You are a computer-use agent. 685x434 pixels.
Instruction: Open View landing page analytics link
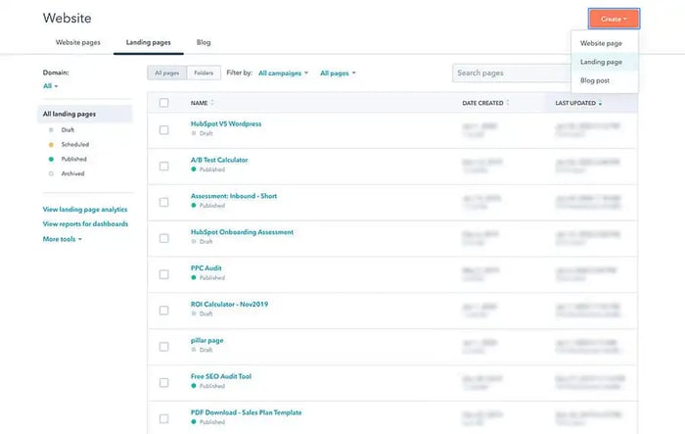[x=85, y=210]
